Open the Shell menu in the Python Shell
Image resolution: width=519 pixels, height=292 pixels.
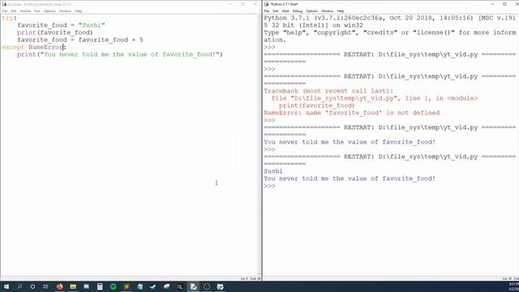pos(285,11)
